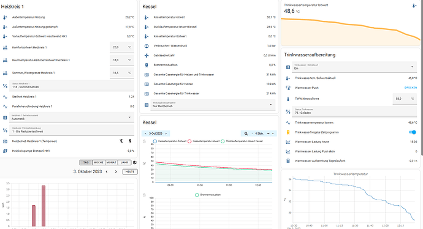This screenshot has width=423, height=229.
Task: Click radiator icon beside Sommer_Wintergrenze Heizkreis 1
Action: click(x=5, y=73)
